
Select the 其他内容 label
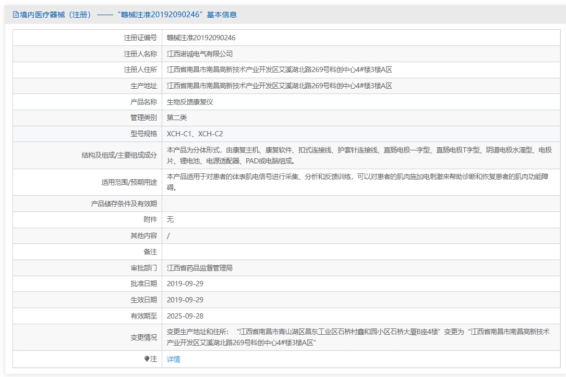143,235
